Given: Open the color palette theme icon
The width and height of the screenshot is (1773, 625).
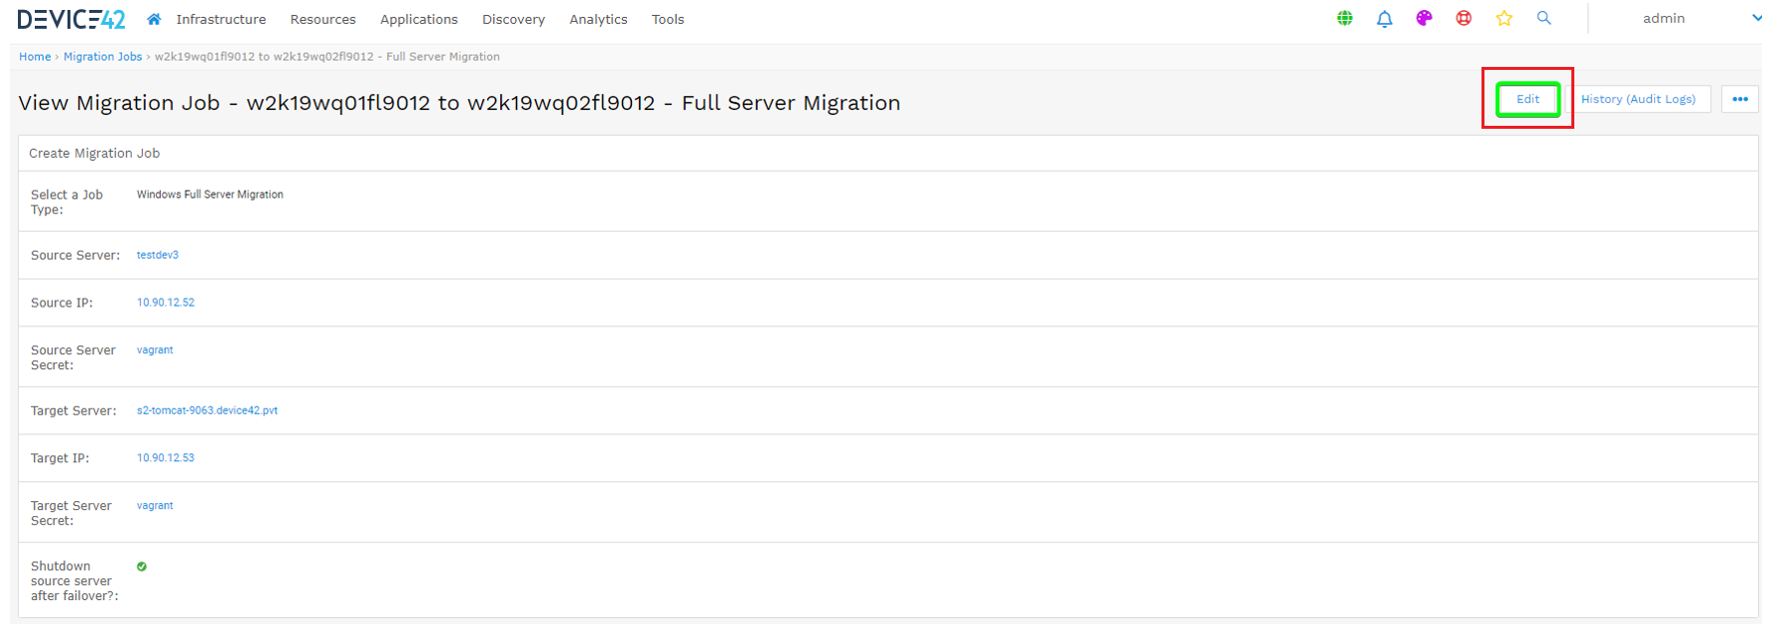Looking at the screenshot, I should click(x=1425, y=18).
